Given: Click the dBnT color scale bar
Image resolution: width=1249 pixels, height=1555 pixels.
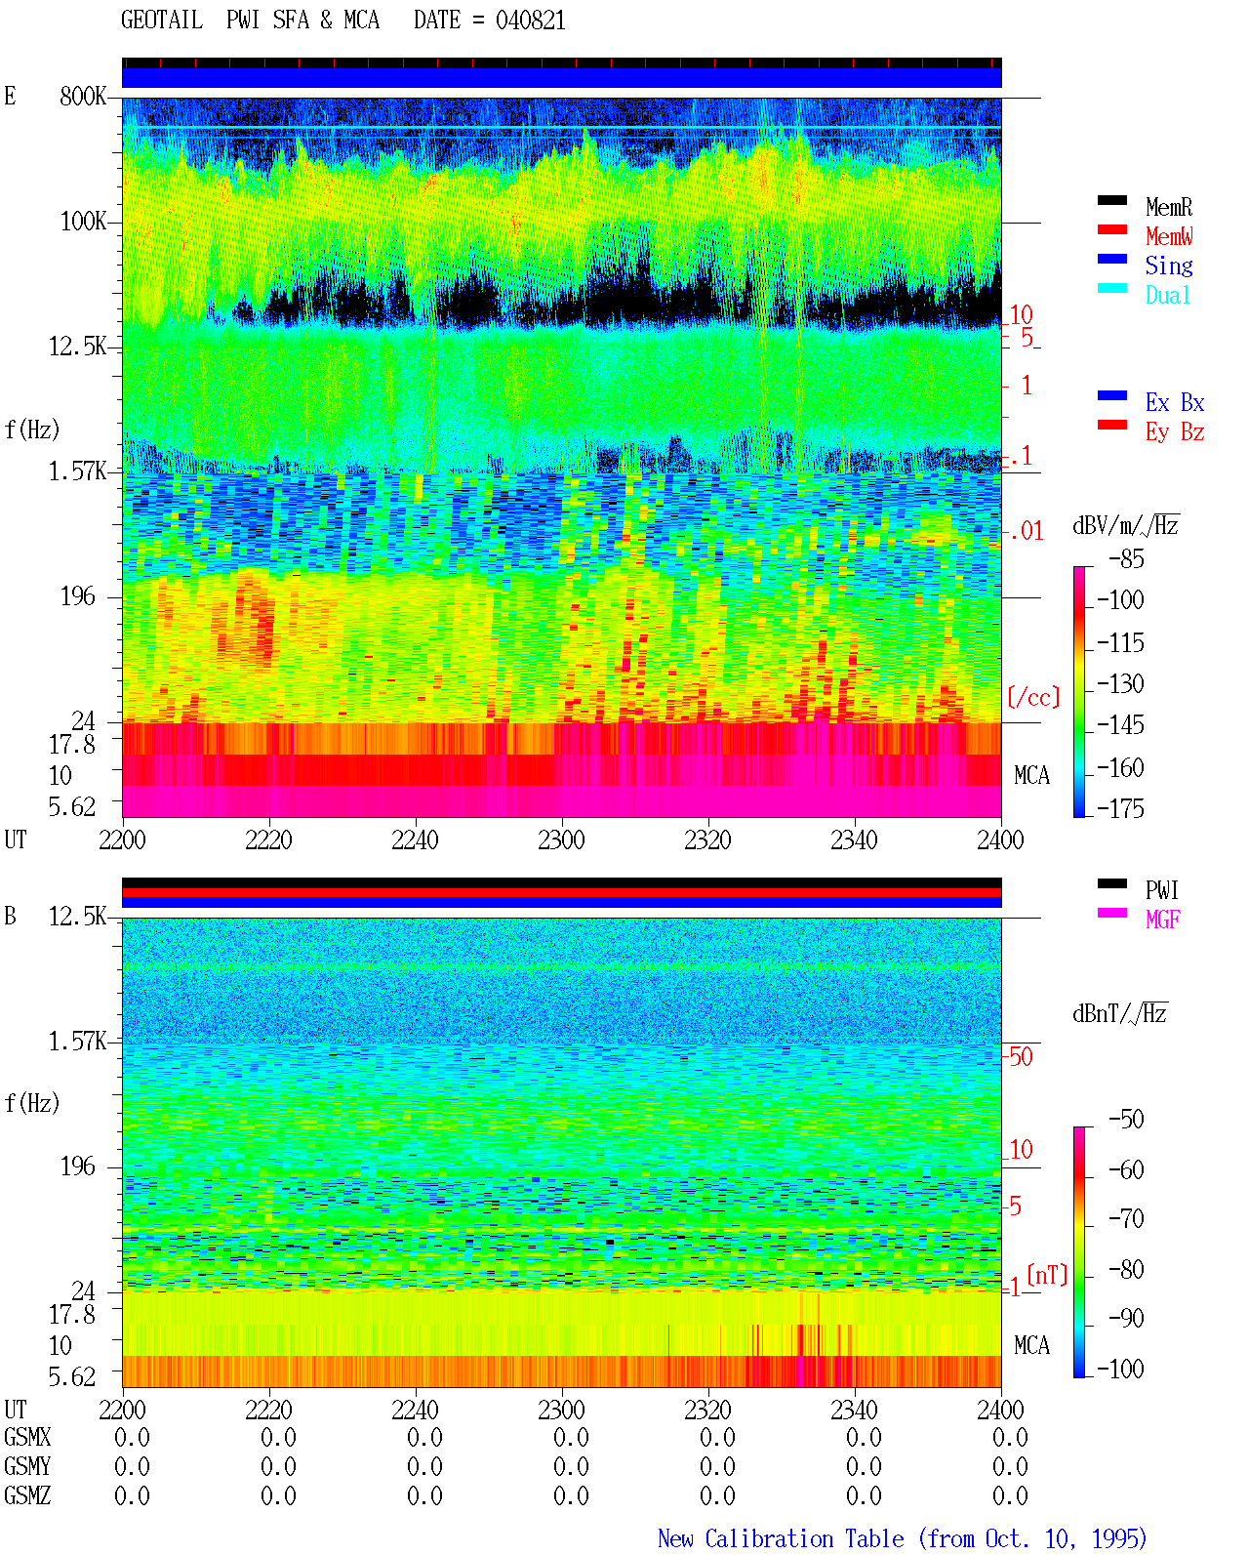Looking at the screenshot, I should [x=1078, y=1252].
